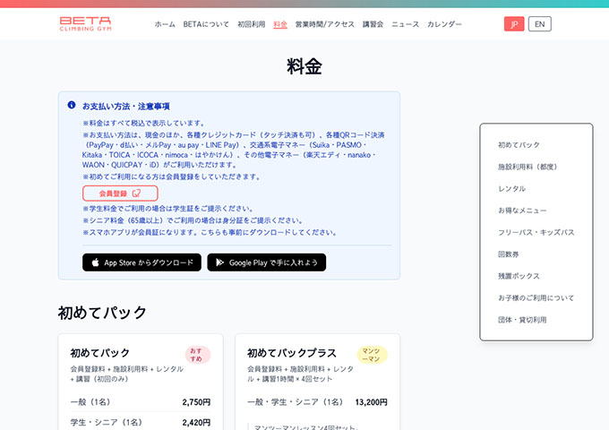Switch language to JP
The height and width of the screenshot is (430, 609).
514,24
